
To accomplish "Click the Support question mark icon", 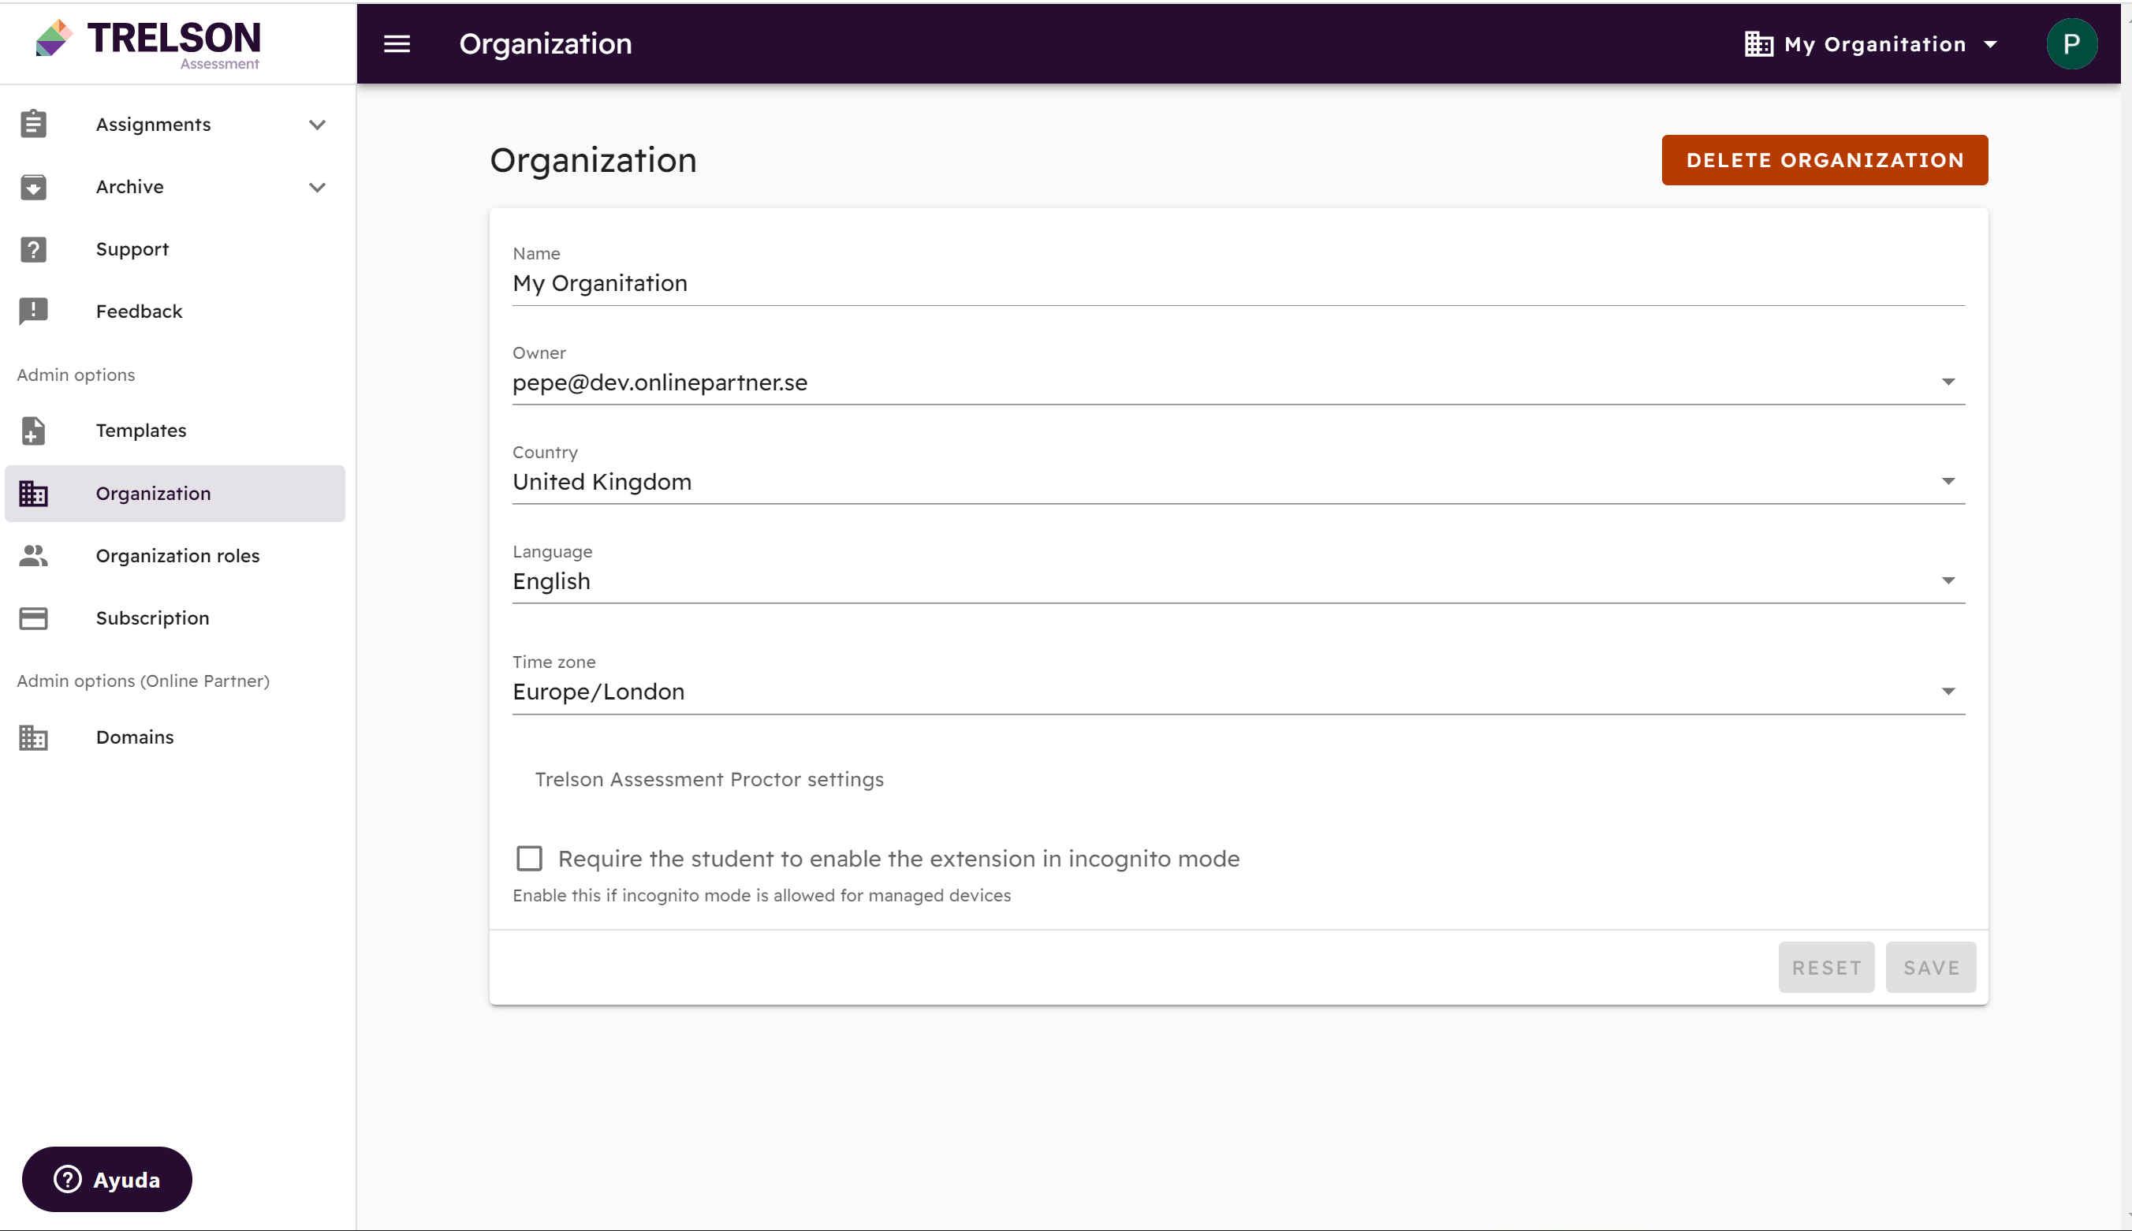I will (33, 249).
